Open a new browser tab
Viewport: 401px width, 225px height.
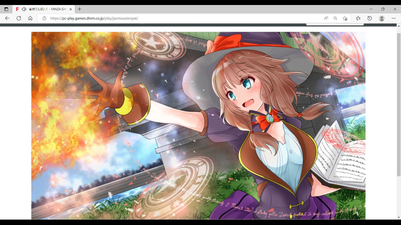79,9
